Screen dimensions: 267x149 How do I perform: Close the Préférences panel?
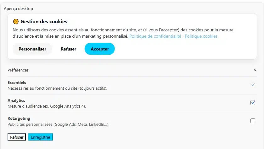255,70
